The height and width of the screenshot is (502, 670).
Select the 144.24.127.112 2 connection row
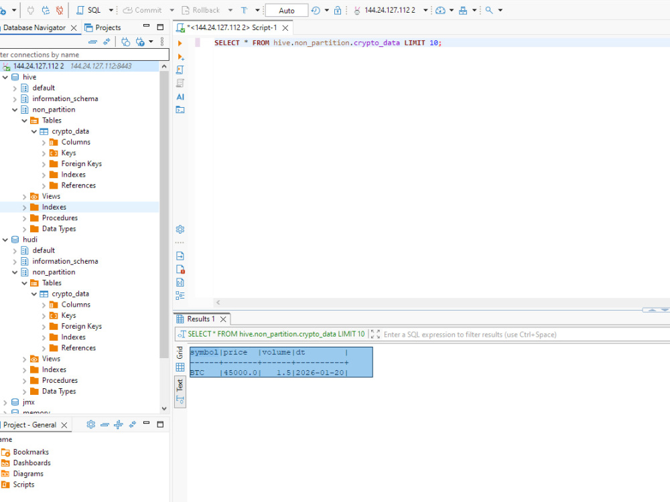click(80, 66)
